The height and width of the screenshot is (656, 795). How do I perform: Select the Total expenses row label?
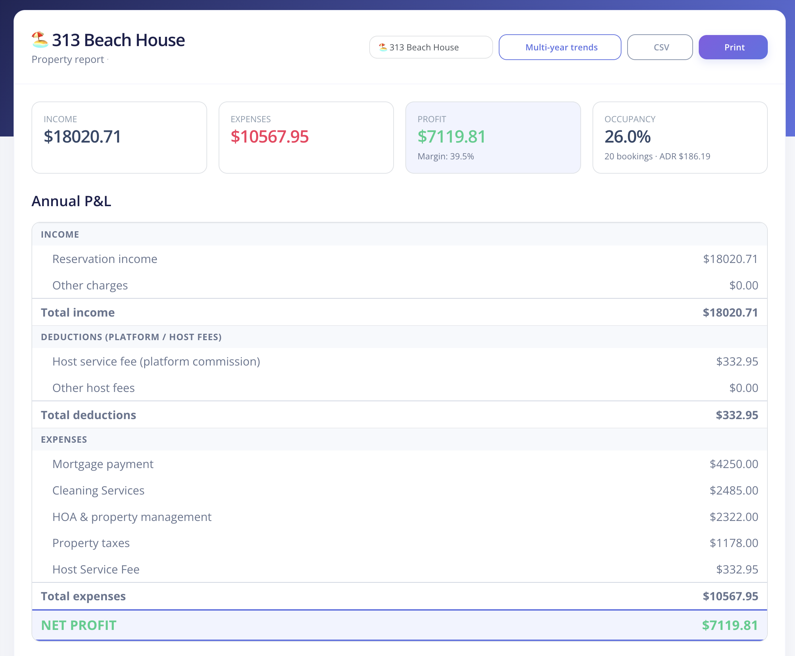click(83, 596)
